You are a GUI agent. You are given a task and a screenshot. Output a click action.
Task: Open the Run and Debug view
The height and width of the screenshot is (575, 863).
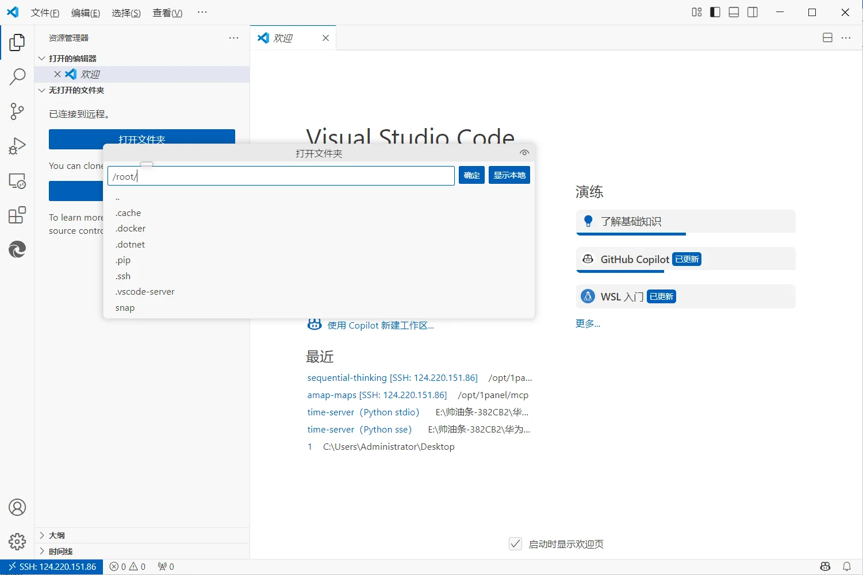(17, 145)
